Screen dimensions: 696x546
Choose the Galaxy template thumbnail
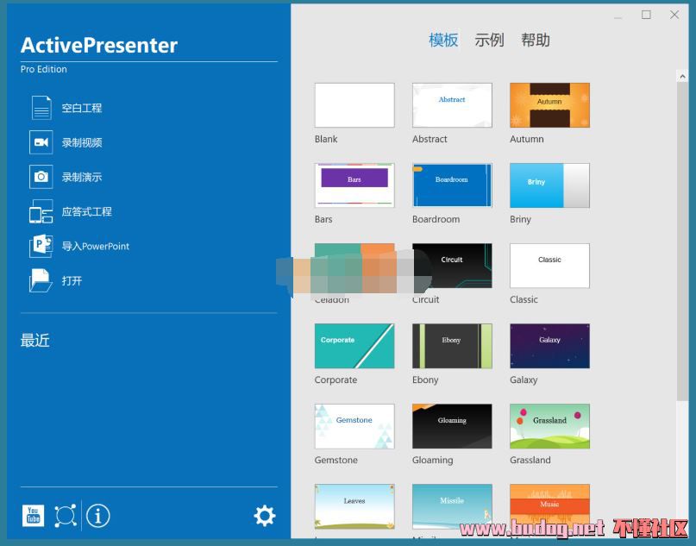[x=549, y=346]
